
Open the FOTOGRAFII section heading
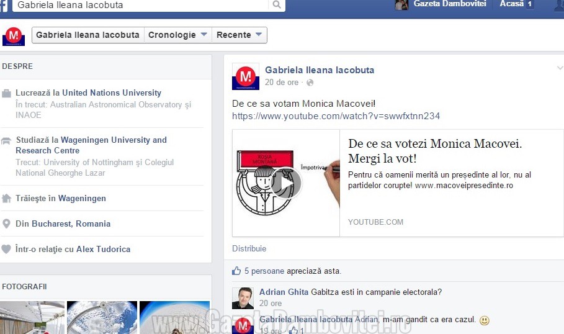(x=24, y=286)
